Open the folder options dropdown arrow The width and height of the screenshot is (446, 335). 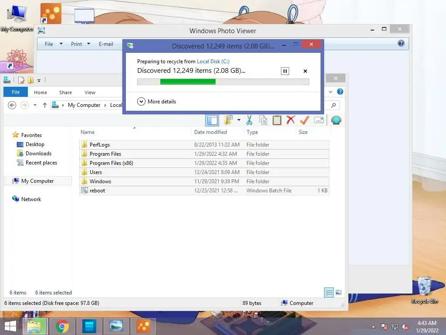239,120
